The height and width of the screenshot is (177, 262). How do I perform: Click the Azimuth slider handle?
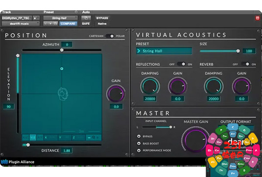pyautogui.click(x=62, y=50)
